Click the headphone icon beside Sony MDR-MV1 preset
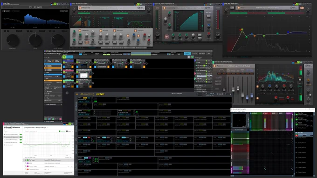Viewport: 317px width, 178px height. [5, 137]
